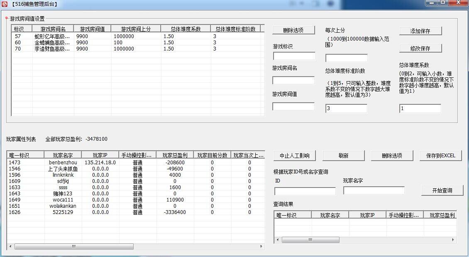
Task: Click the 总体难度系数 field showing 1
Action: point(419,108)
